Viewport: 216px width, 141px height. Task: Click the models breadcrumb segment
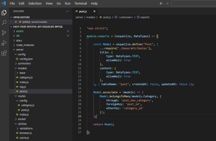point(91,17)
